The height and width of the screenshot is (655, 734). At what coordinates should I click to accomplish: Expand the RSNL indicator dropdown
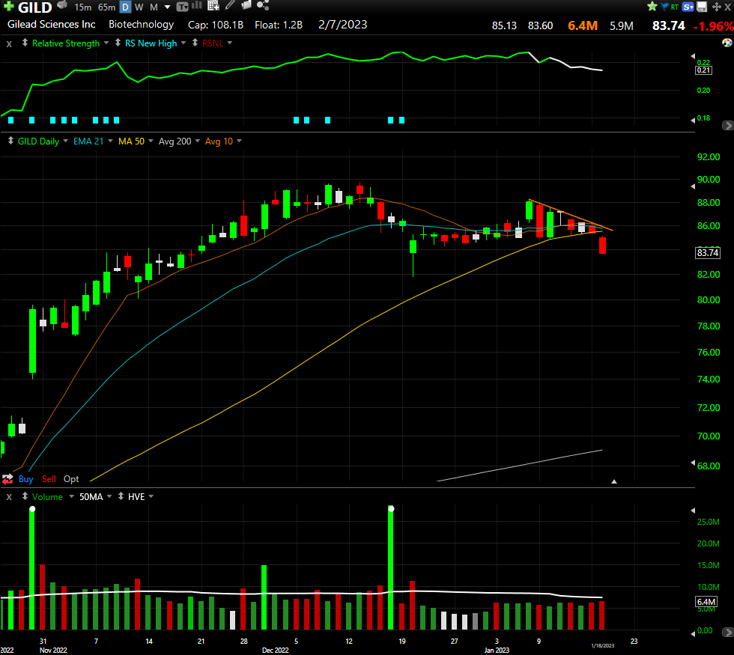click(230, 43)
